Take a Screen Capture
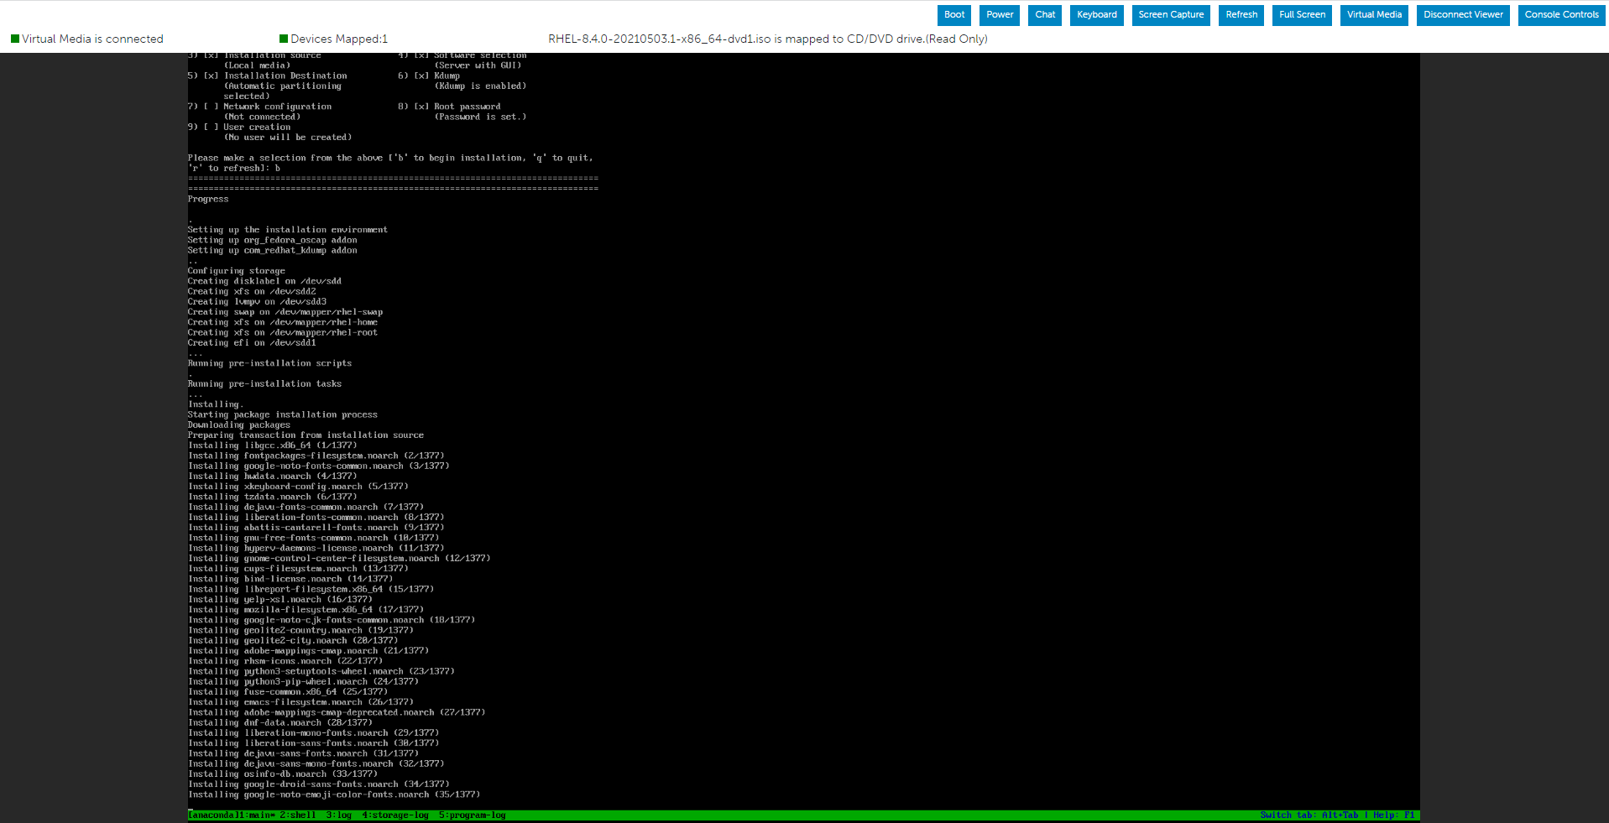This screenshot has width=1609, height=823. click(x=1170, y=14)
